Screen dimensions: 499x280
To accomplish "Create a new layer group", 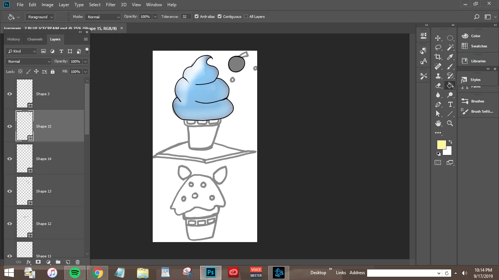I will tap(58, 262).
